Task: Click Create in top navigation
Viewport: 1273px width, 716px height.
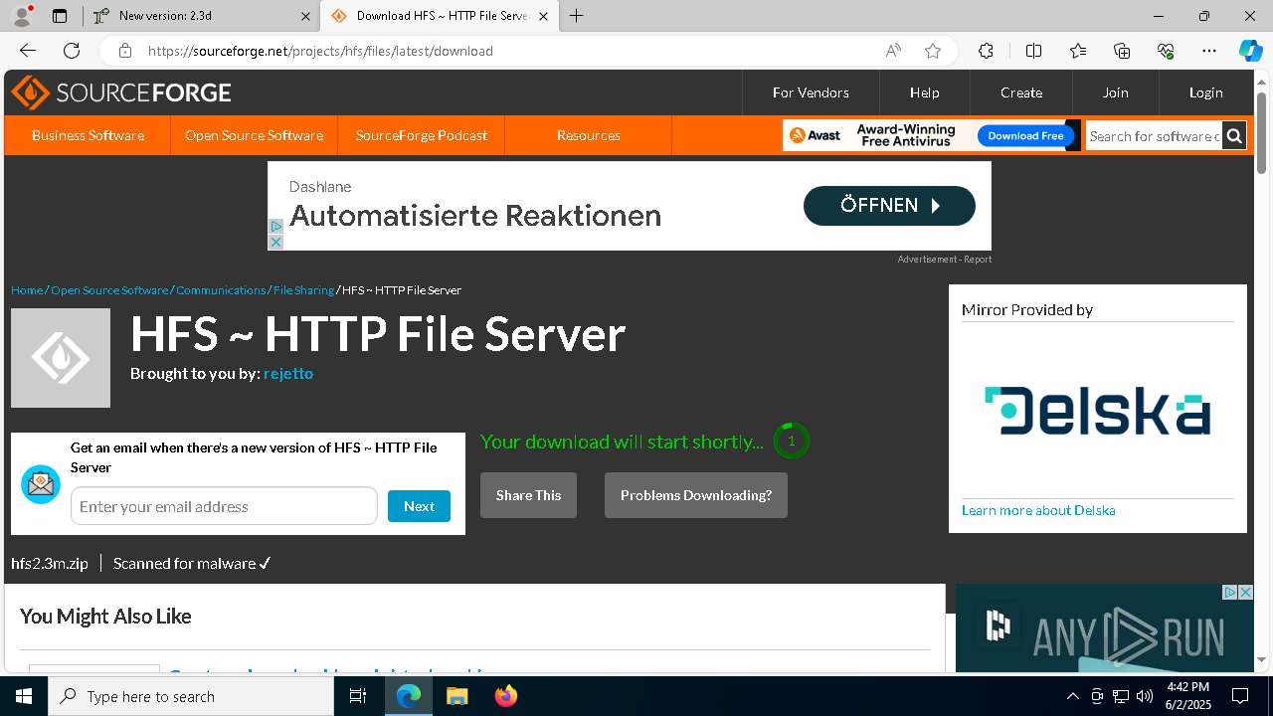Action: pos(1021,92)
